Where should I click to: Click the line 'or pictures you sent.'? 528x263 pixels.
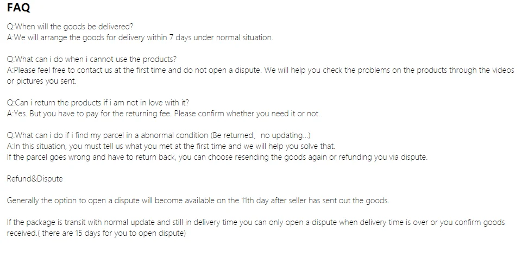[x=41, y=81]
